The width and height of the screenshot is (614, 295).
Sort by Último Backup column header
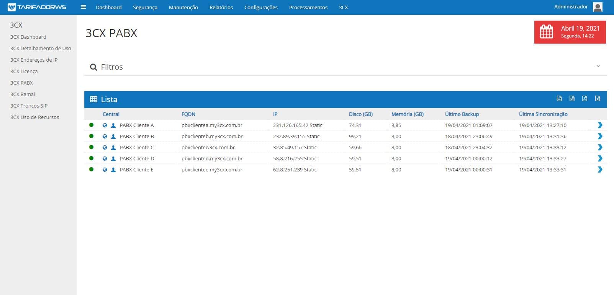pos(462,114)
